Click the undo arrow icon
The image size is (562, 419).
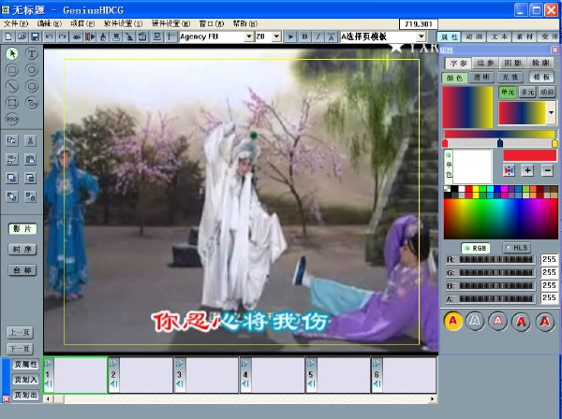pyautogui.click(x=49, y=36)
